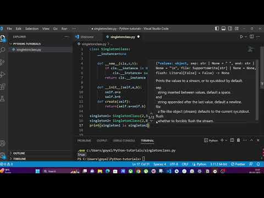The image size is (264, 198).
Task: Open the View menu
Action: [46, 29]
